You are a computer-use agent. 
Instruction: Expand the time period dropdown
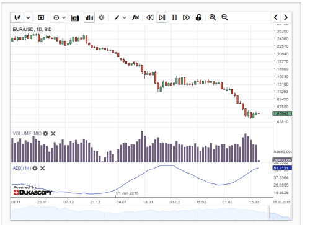coord(60,17)
